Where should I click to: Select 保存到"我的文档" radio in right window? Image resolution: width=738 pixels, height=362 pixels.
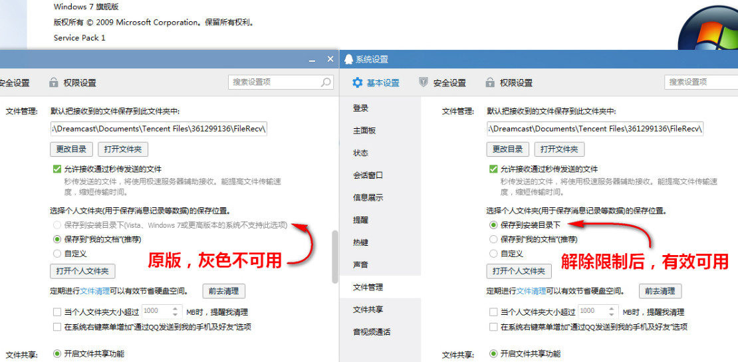(493, 239)
